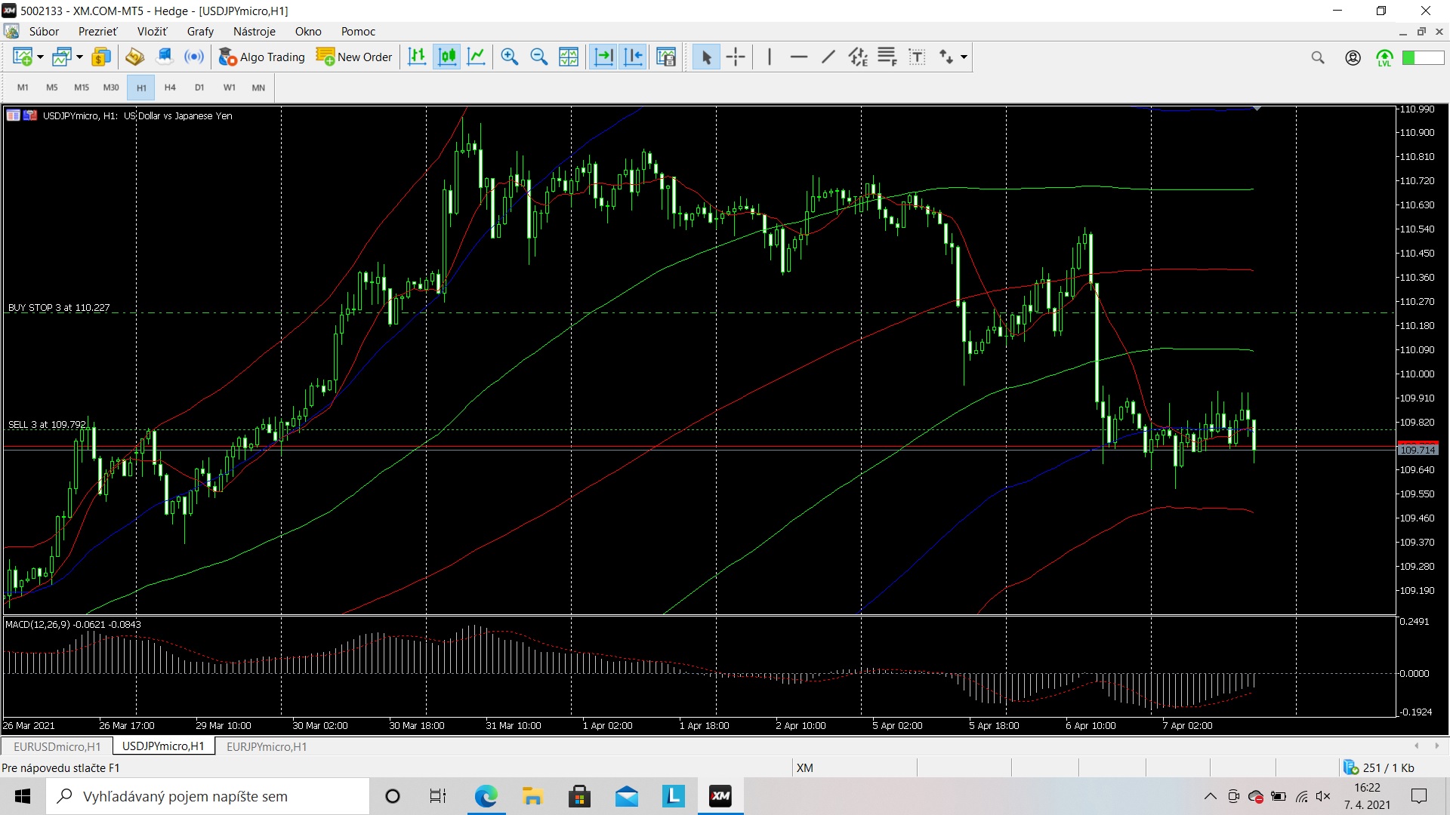Open the Nástroje menu
This screenshot has height=815, width=1450.
pos(254,31)
